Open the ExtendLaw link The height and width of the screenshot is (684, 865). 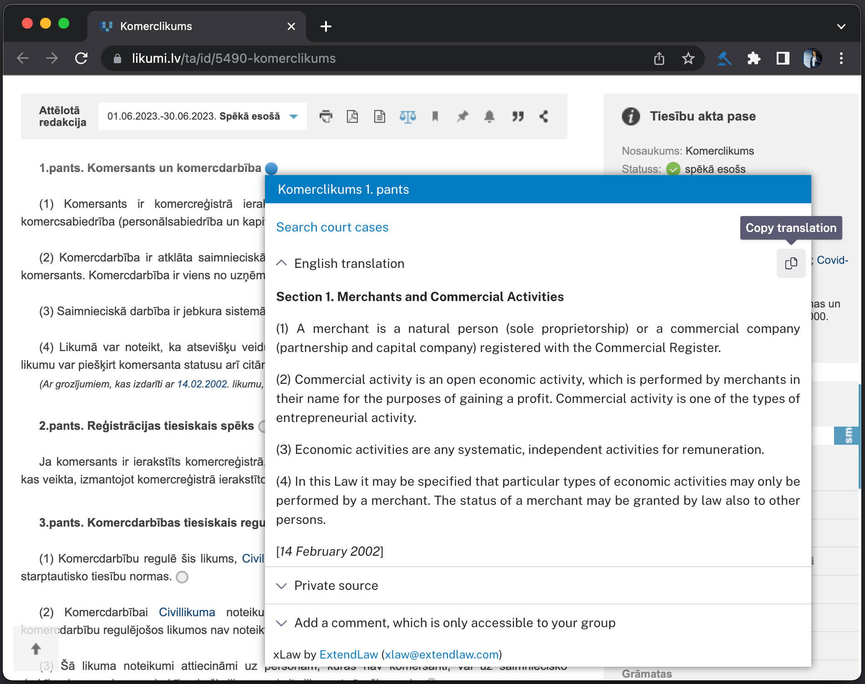click(349, 654)
